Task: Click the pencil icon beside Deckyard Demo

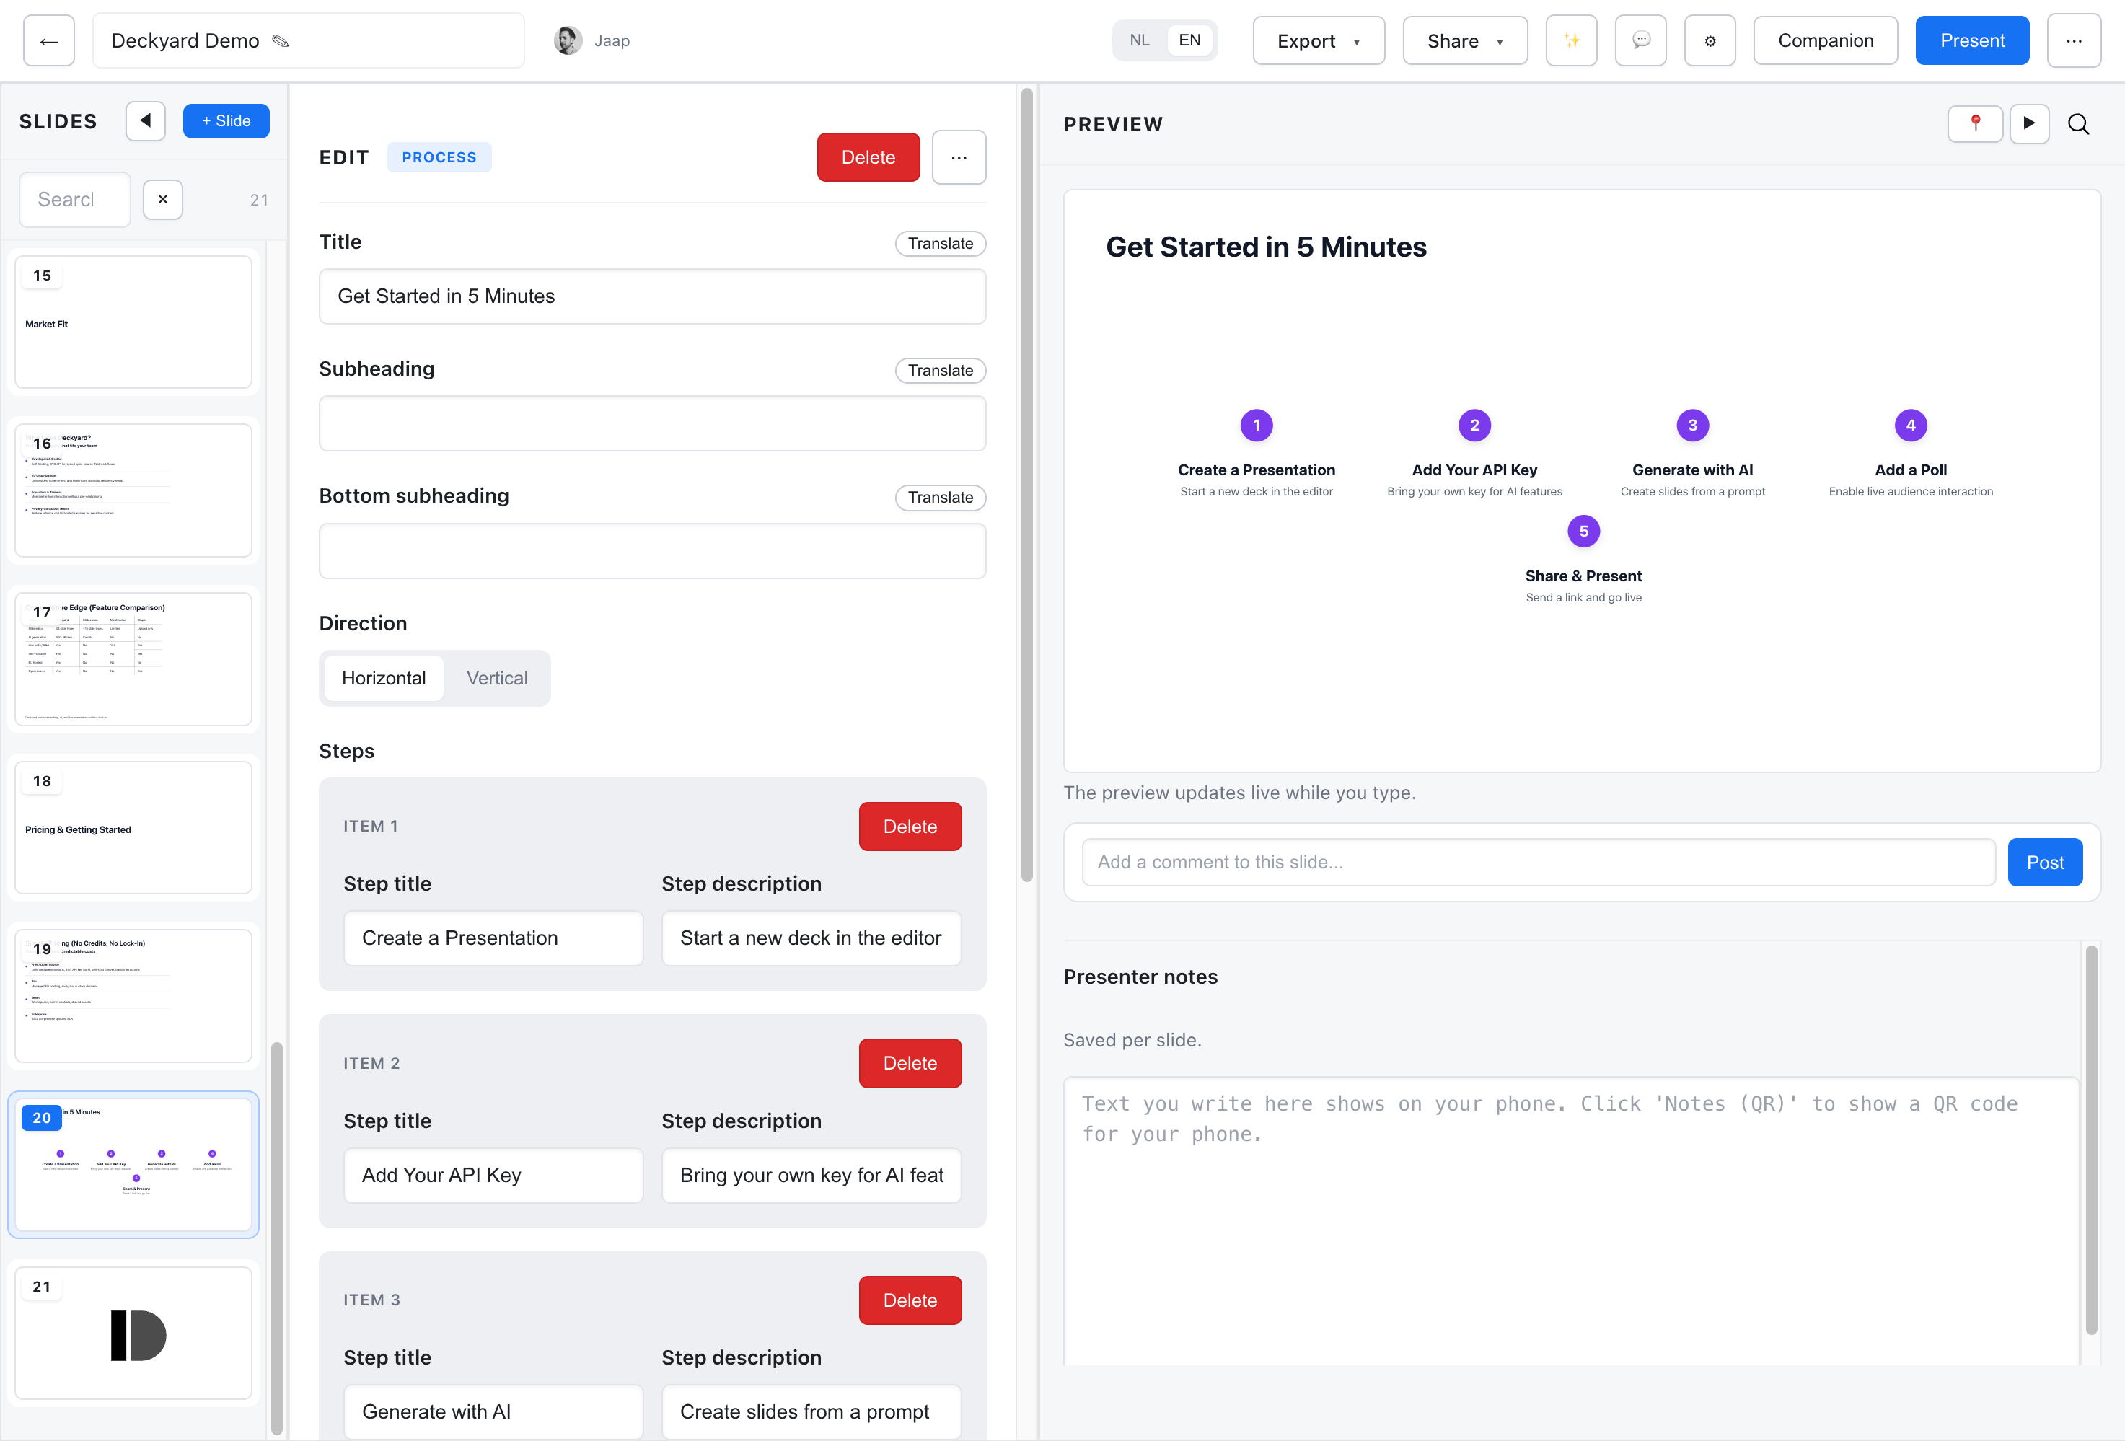Action: point(281,41)
